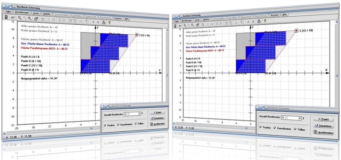Click the right arrow of Anzahl Rechtecke, right dialog
This screenshot has width=341, height=160.
[x=300, y=119]
